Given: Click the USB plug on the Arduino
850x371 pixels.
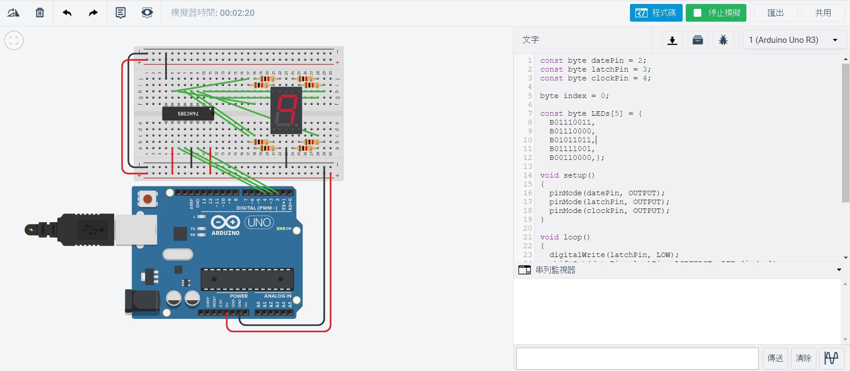Looking at the screenshot, I should [91, 230].
